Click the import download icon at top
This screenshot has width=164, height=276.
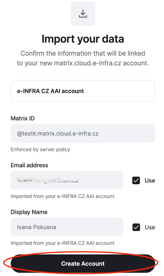coord(83,14)
